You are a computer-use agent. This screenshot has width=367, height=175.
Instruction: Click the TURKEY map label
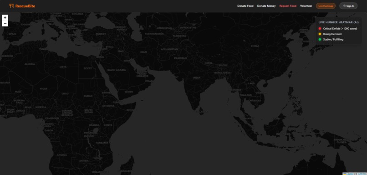[101, 34]
